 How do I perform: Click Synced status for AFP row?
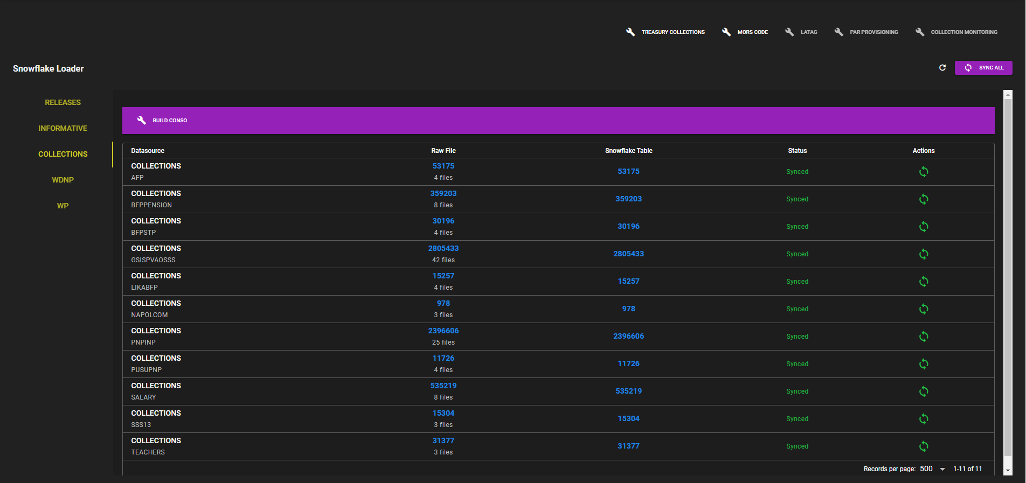pos(798,172)
